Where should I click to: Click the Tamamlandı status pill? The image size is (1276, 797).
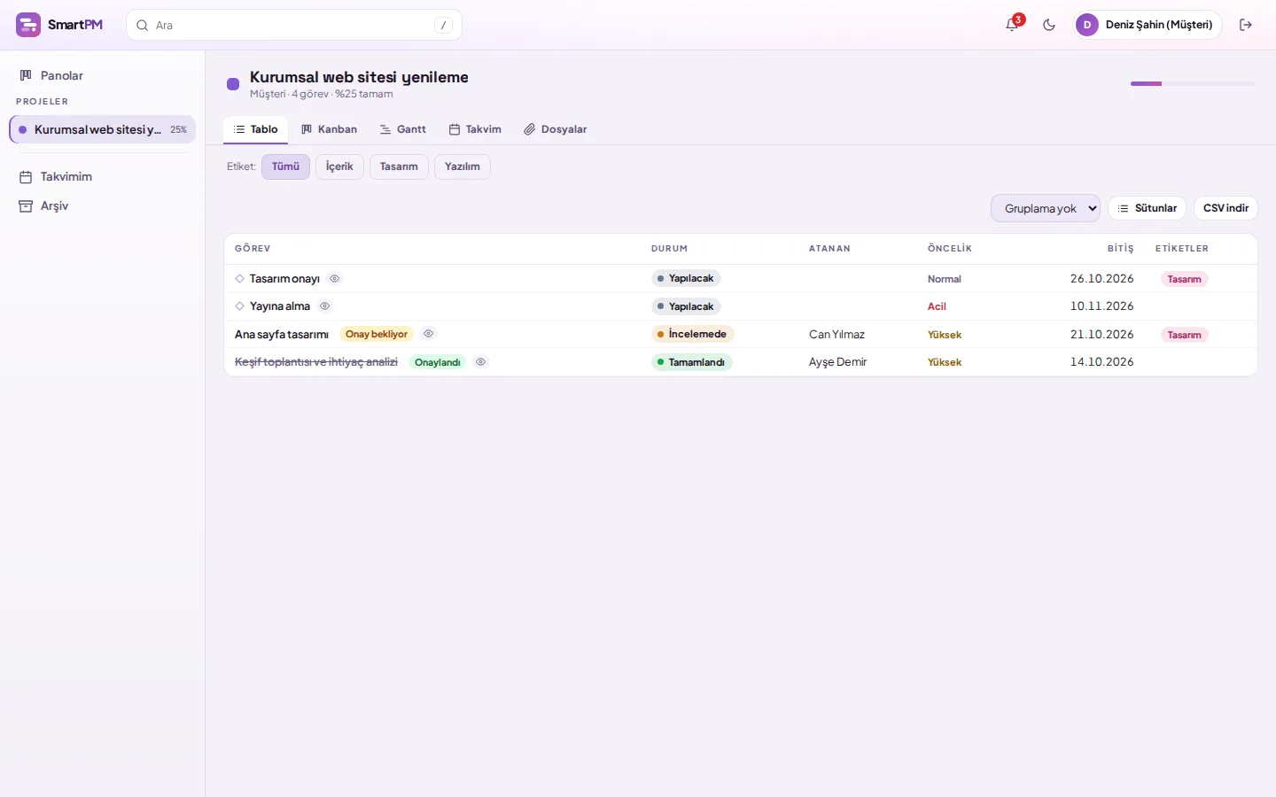692,362
